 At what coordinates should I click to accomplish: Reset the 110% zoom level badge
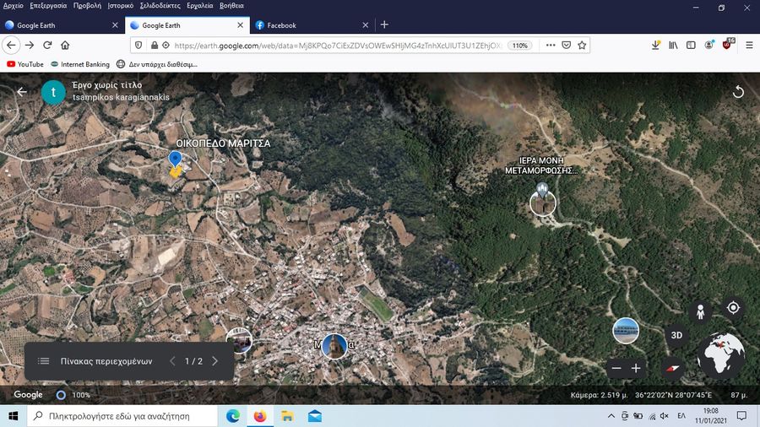coord(520,46)
